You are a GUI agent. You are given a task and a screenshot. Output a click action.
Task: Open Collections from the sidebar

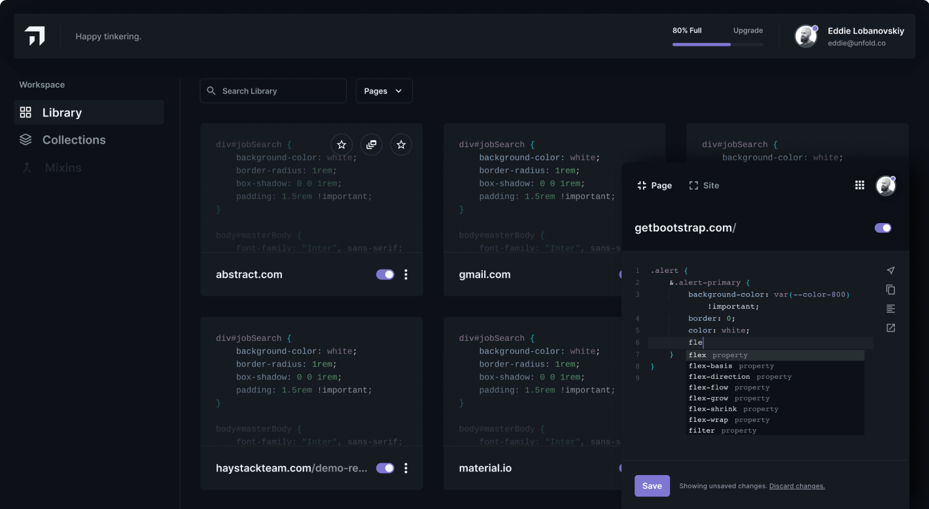[74, 139]
